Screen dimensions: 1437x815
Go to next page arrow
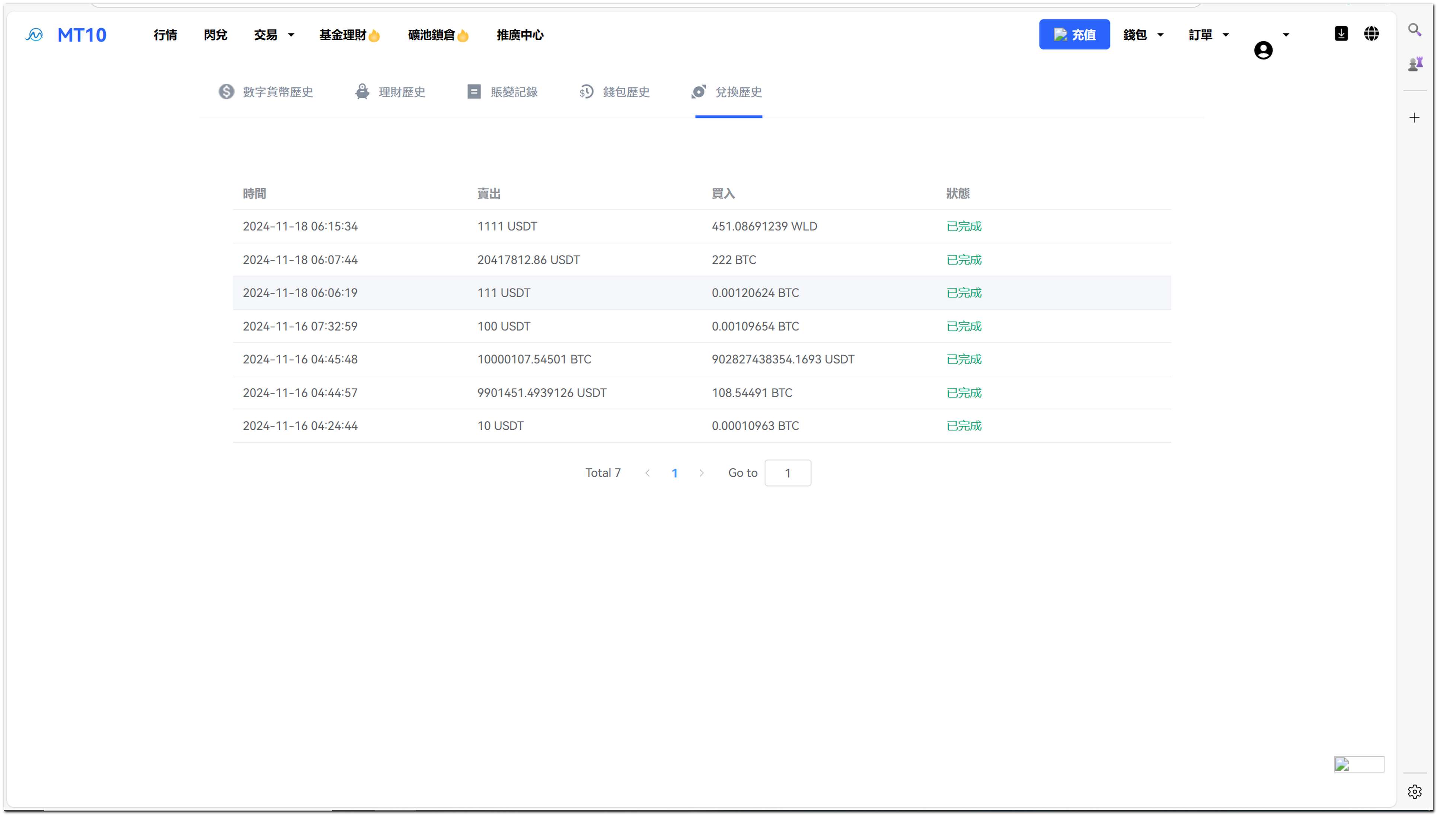pos(701,473)
